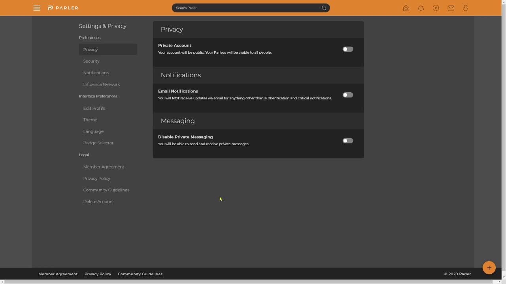Open Security settings
Viewport: 506px width, 284px height.
pyautogui.click(x=91, y=61)
